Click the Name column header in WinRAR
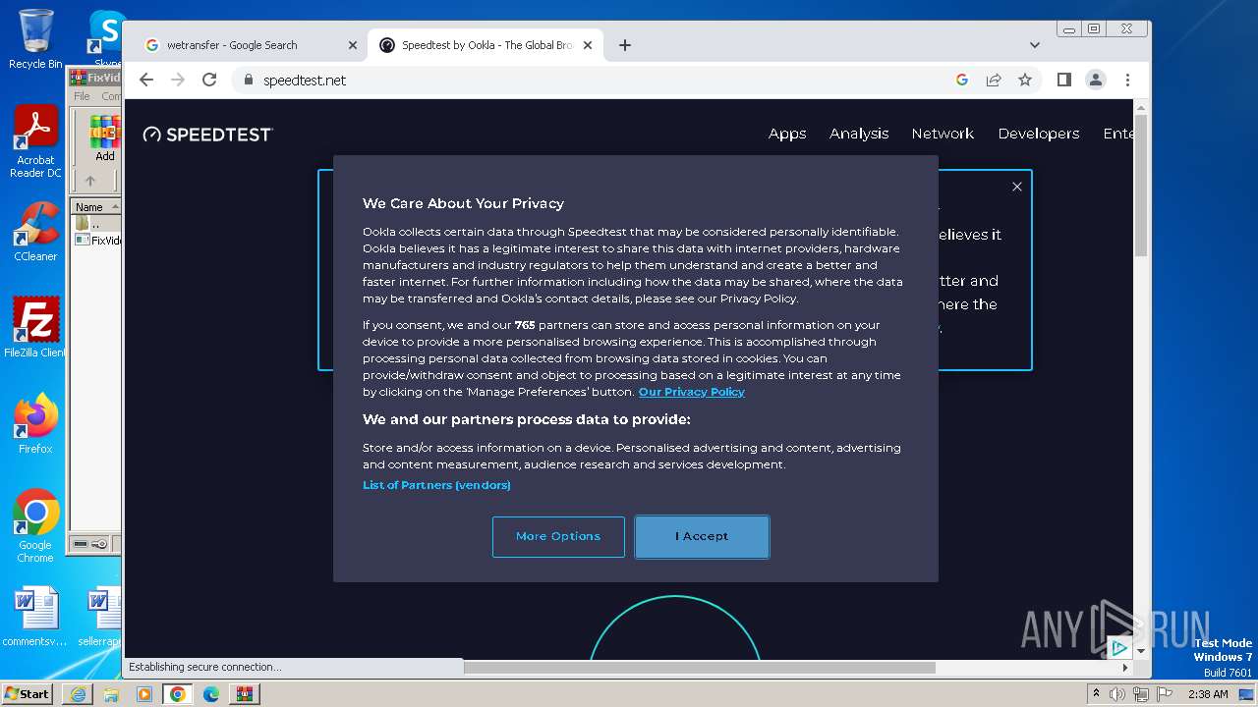 point(96,207)
